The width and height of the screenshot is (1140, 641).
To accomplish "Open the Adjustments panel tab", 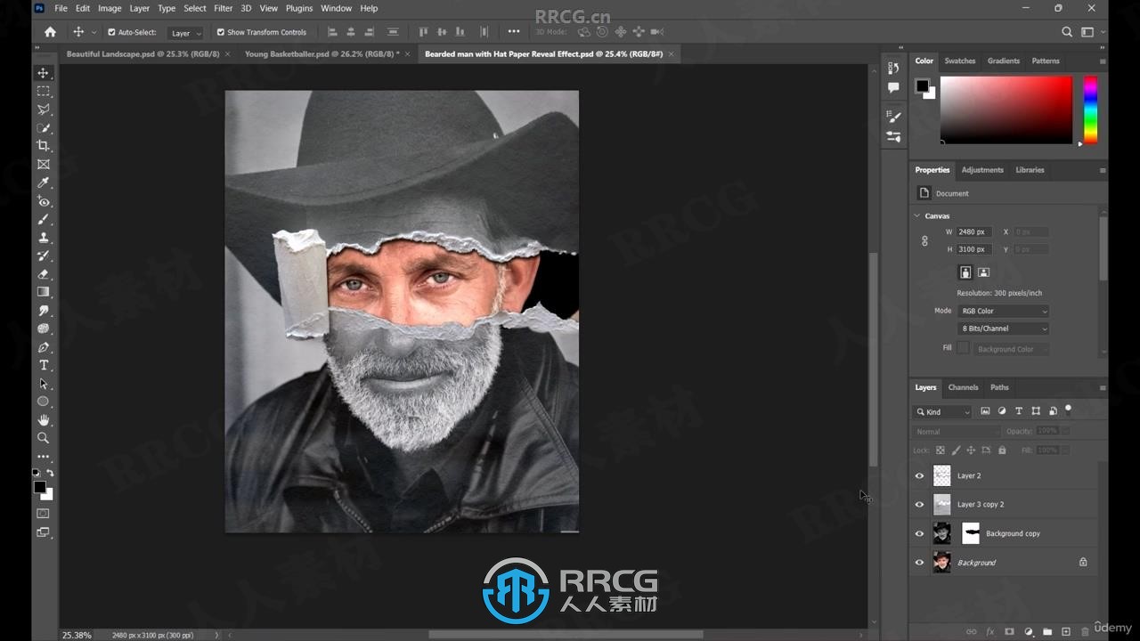I will [x=982, y=169].
